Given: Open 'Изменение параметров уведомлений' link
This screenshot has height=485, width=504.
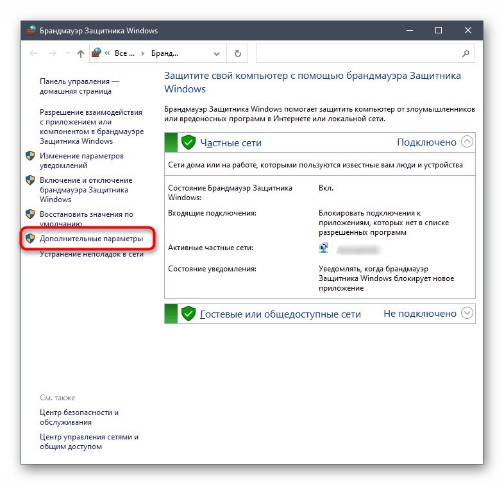Looking at the screenshot, I should click(81, 160).
